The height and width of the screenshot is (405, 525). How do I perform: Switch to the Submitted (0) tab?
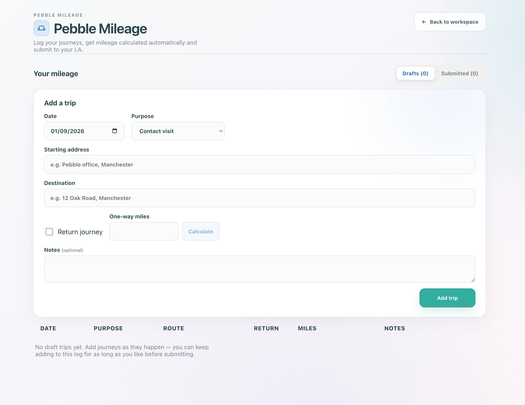pyautogui.click(x=460, y=73)
